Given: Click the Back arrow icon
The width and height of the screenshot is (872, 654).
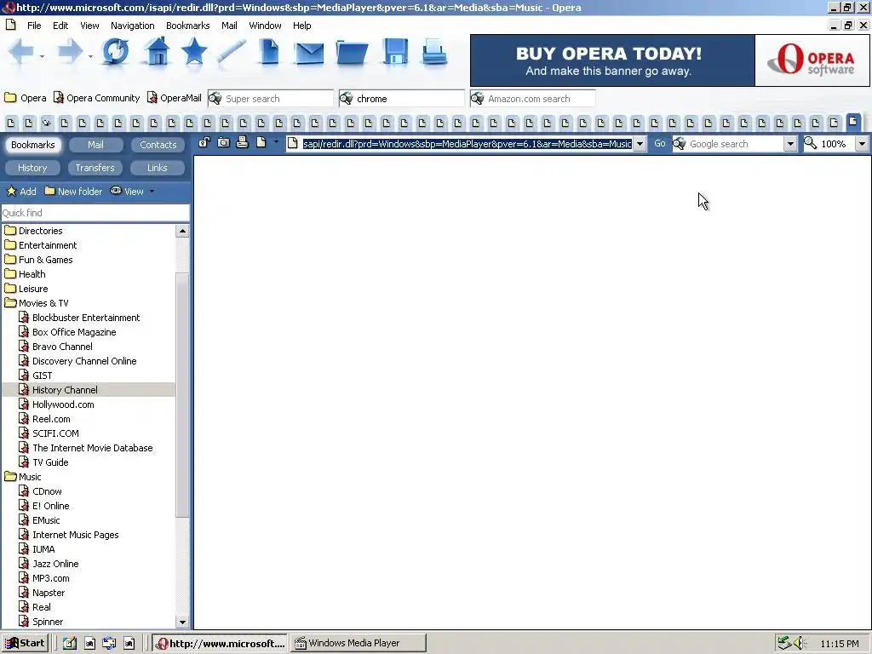Looking at the screenshot, I should tap(21, 52).
